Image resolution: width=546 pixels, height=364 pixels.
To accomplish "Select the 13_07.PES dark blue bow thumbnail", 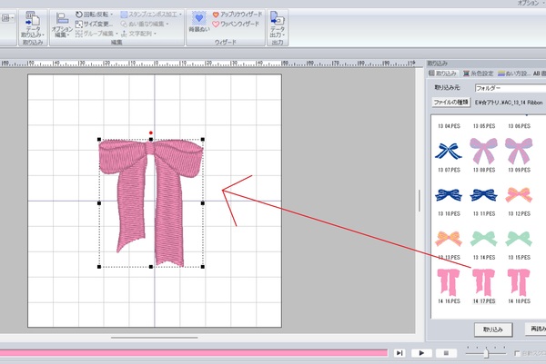I will click(x=448, y=152).
